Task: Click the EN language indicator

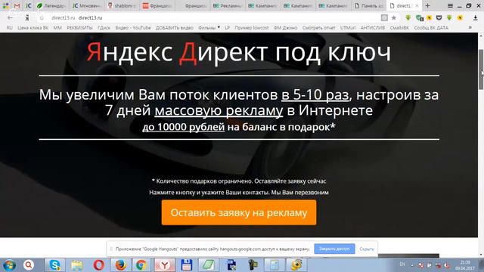Action: (402, 264)
